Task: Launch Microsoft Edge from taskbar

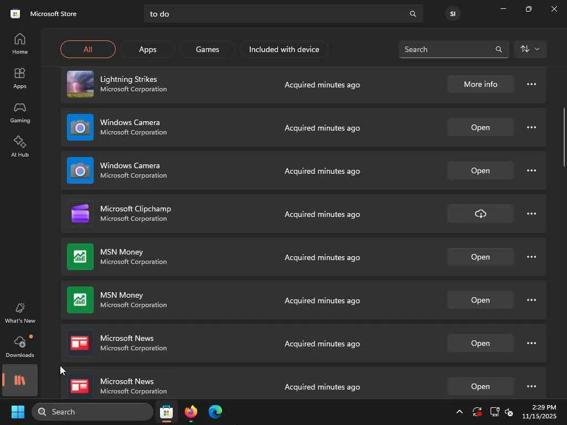Action: pos(215,412)
